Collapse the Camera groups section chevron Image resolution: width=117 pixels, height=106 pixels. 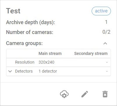(x=105, y=43)
